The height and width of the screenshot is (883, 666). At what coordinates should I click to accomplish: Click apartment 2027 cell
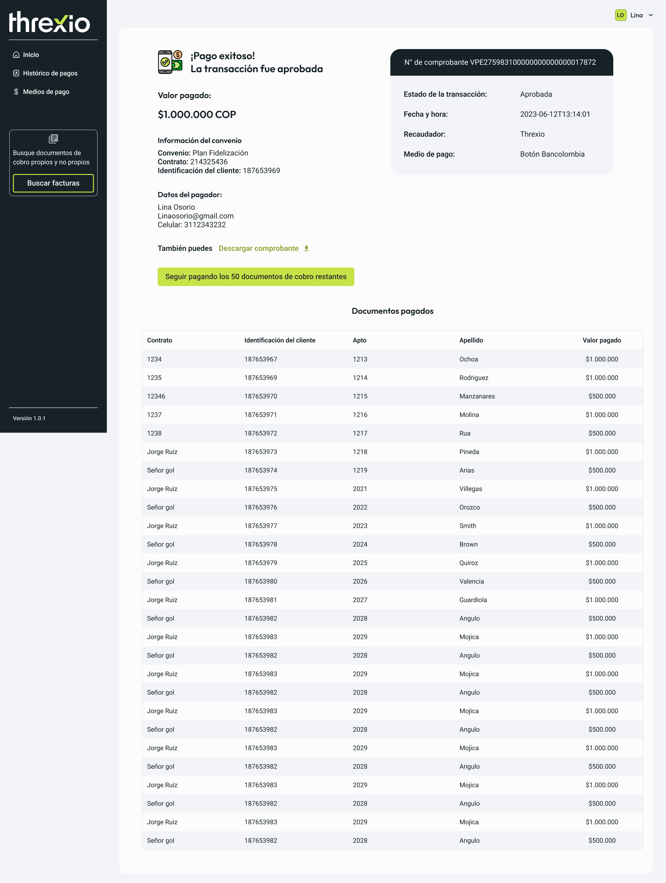tap(360, 600)
